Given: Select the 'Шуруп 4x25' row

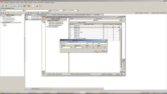Looking at the screenshot, I should 94,26.
